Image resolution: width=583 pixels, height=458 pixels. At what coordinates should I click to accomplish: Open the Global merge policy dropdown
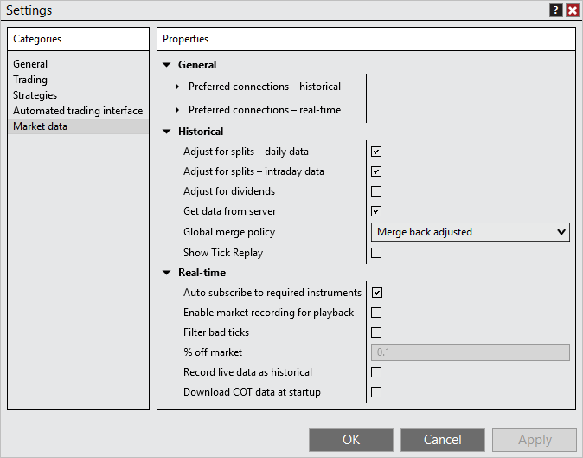(x=471, y=232)
